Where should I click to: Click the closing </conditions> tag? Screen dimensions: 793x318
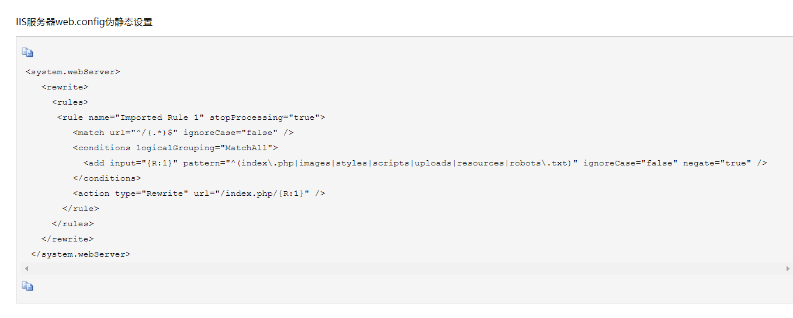click(x=107, y=178)
